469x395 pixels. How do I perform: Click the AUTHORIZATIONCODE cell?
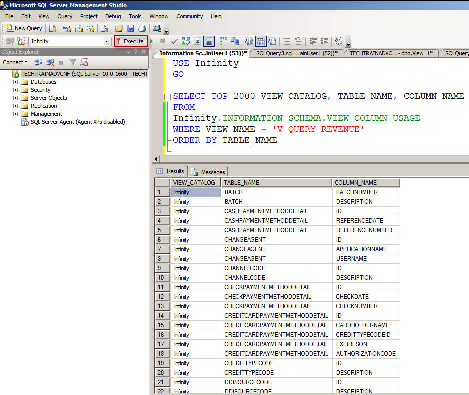pos(366,354)
